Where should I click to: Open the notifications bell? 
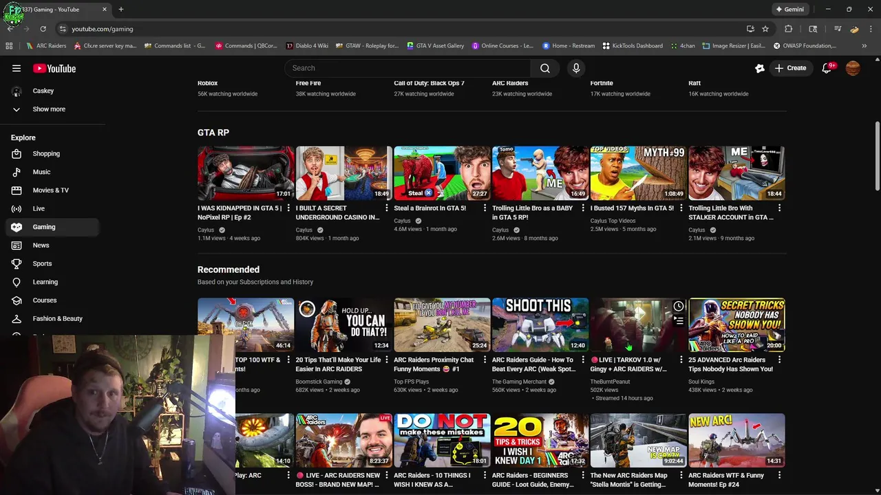(x=827, y=68)
